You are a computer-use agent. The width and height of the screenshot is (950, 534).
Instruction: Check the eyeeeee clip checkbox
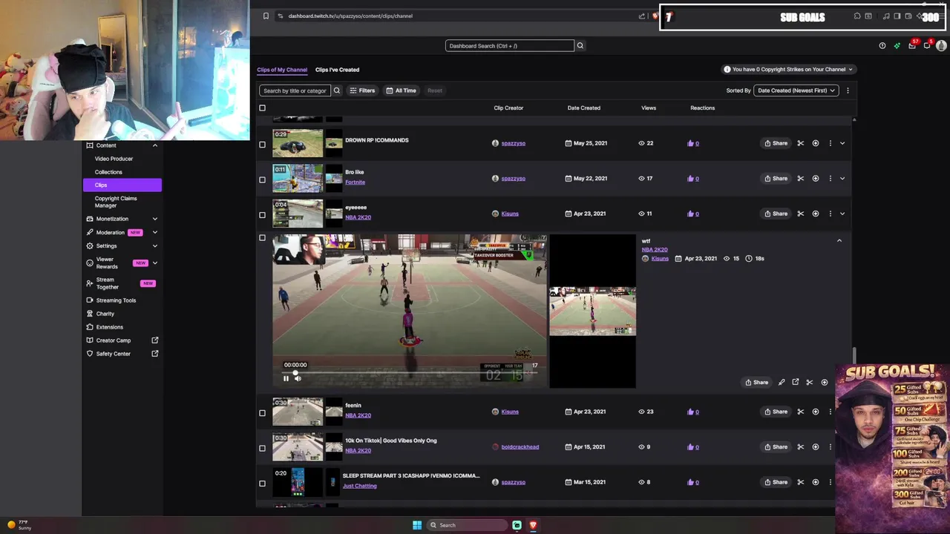point(262,215)
